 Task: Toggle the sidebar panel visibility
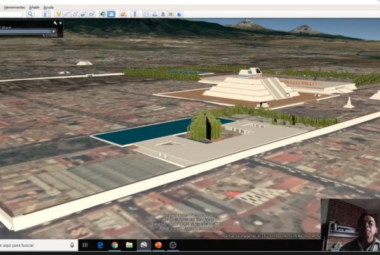[46, 13]
